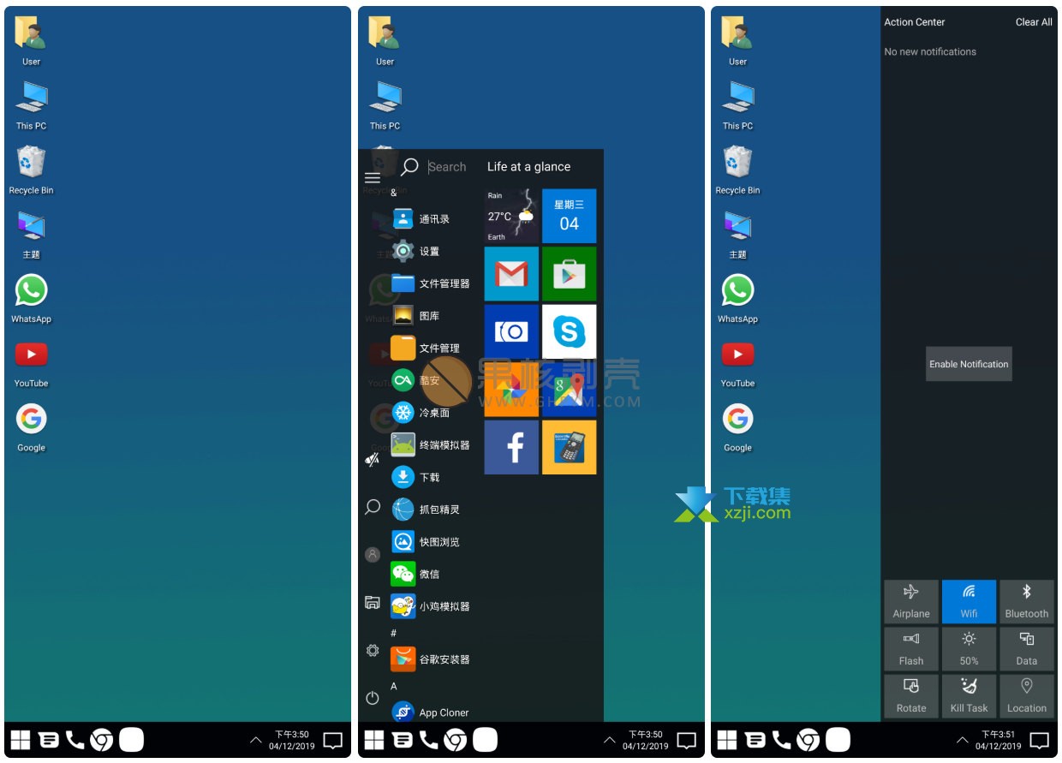1062x763 pixels.
Task: Toggle Bluetooth in Action Center
Action: 1026,601
